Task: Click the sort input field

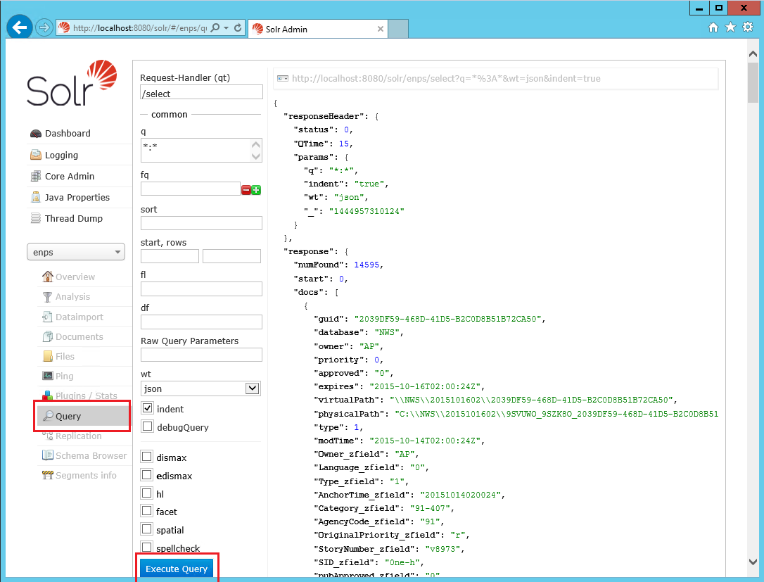Action: (201, 223)
